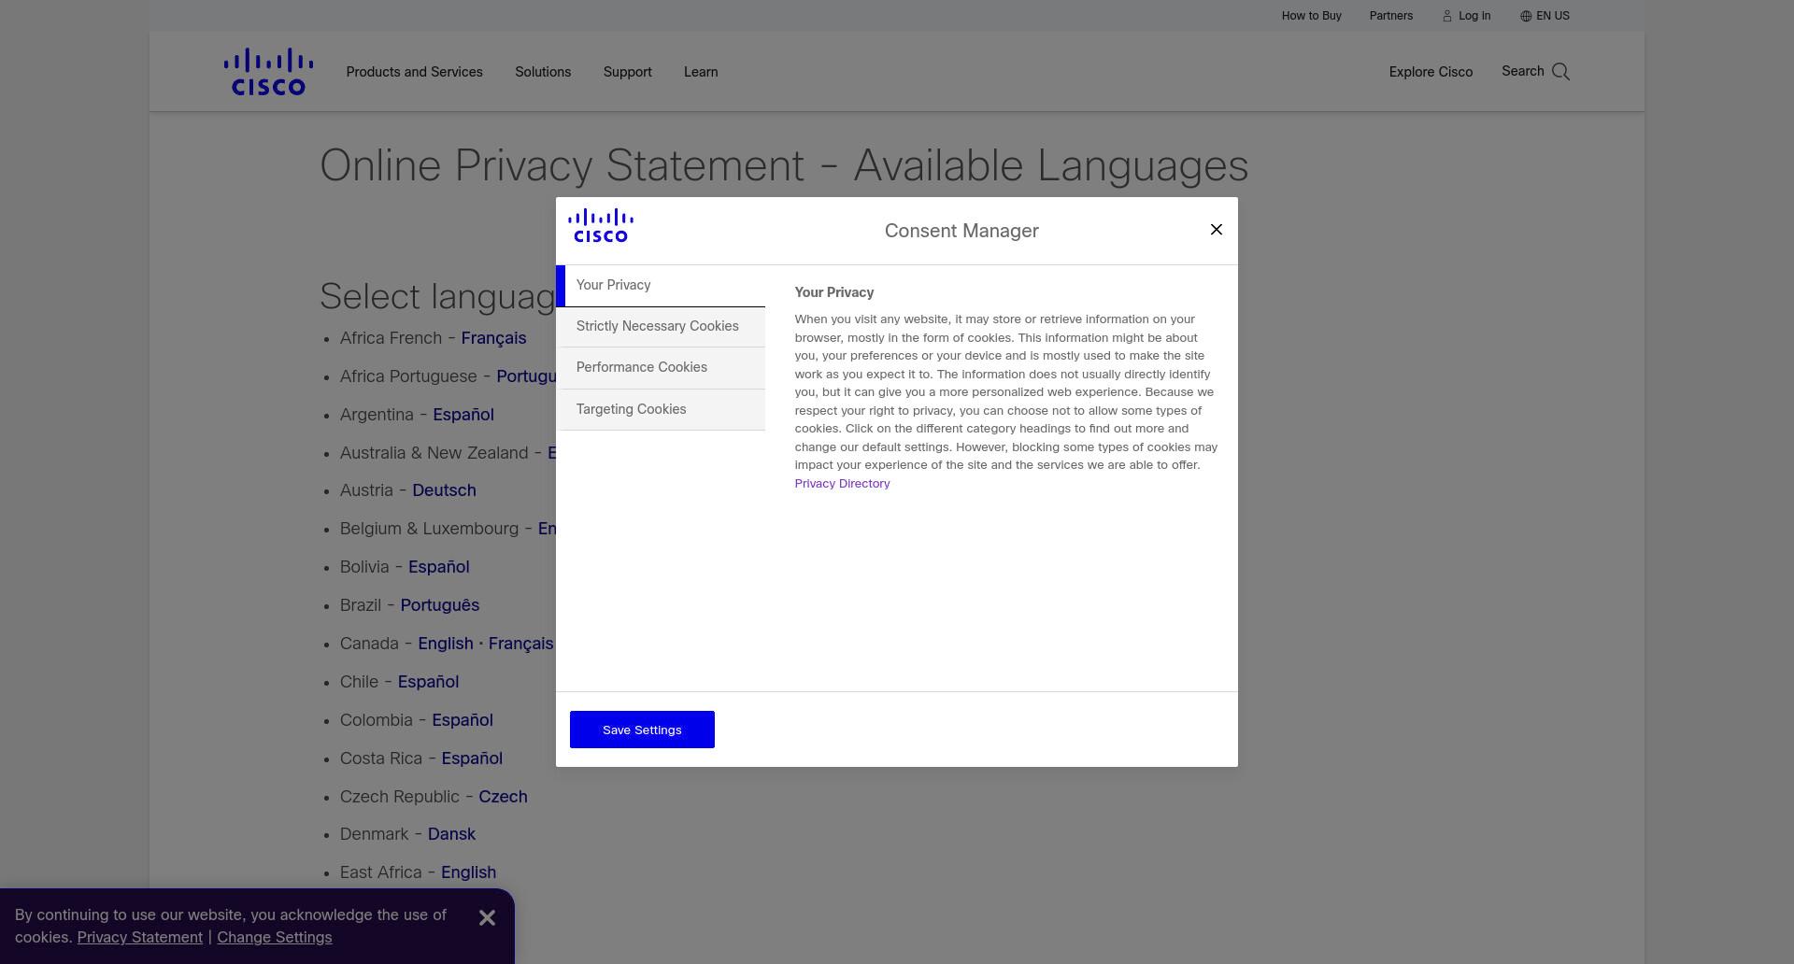The image size is (1794, 964).
Task: Open Chile Español link
Action: [x=428, y=682]
